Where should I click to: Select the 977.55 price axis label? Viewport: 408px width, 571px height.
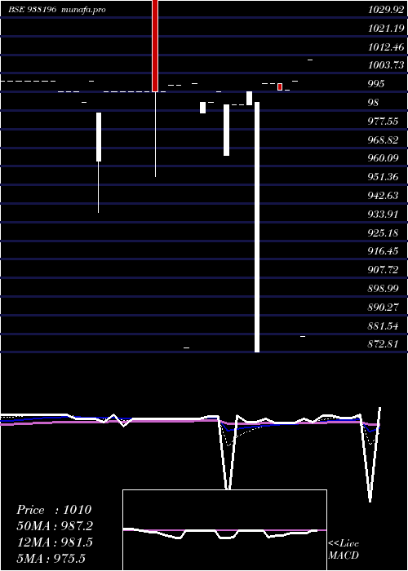tap(383, 121)
